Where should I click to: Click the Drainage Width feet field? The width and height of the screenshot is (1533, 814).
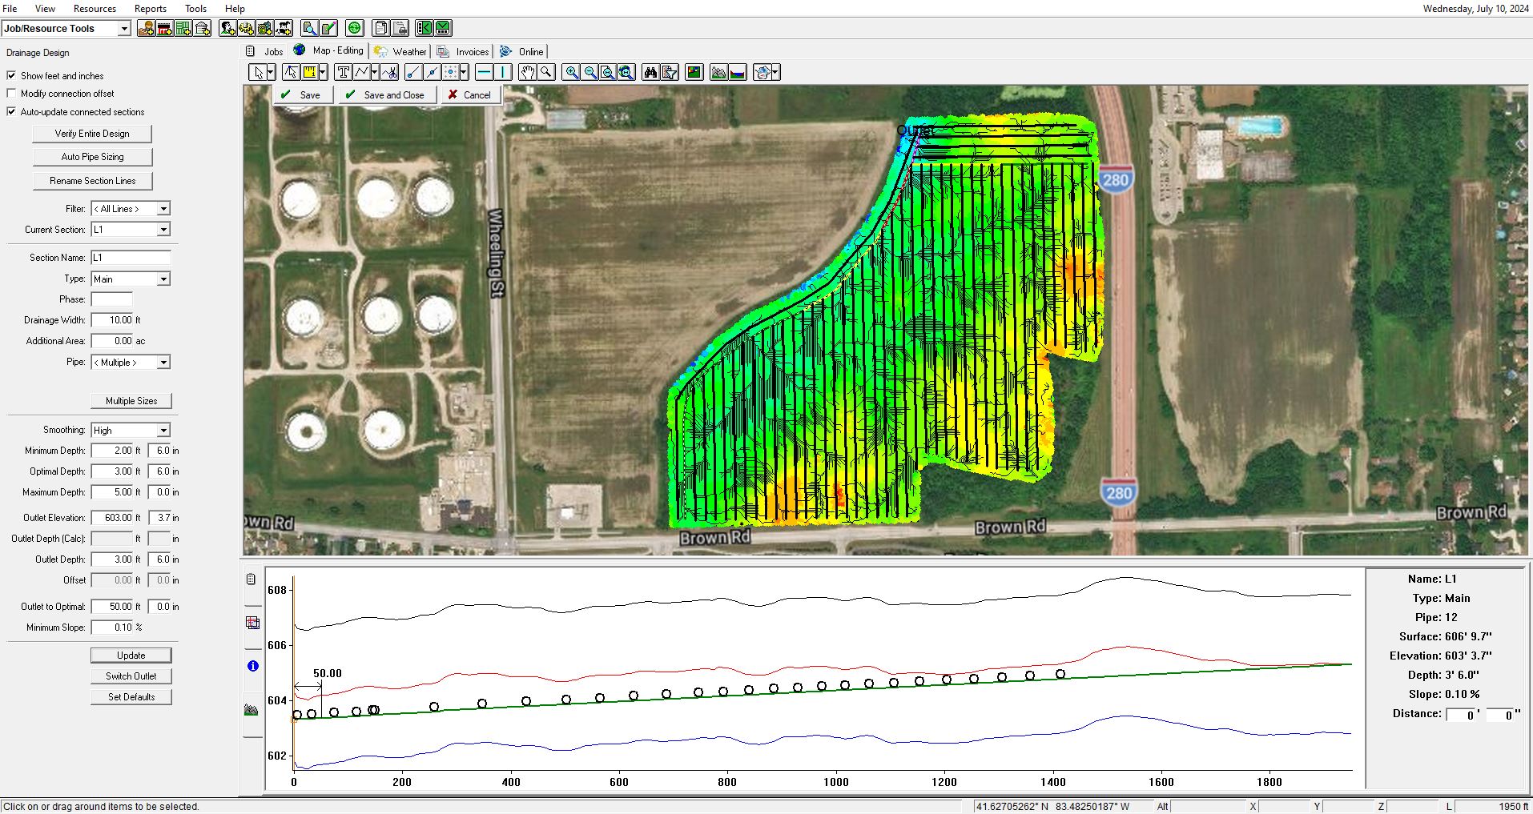[112, 320]
